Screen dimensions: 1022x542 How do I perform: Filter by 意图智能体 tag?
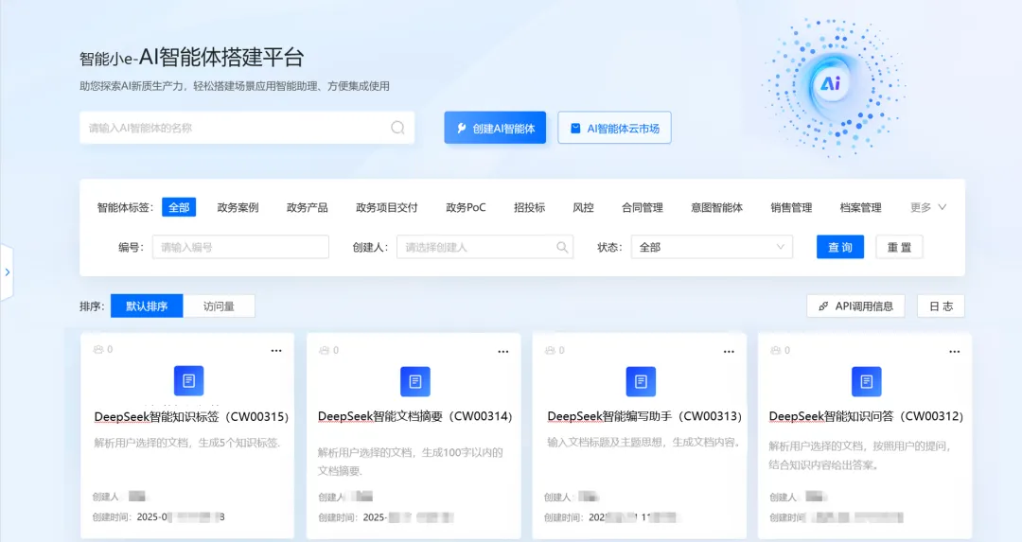pyautogui.click(x=717, y=207)
